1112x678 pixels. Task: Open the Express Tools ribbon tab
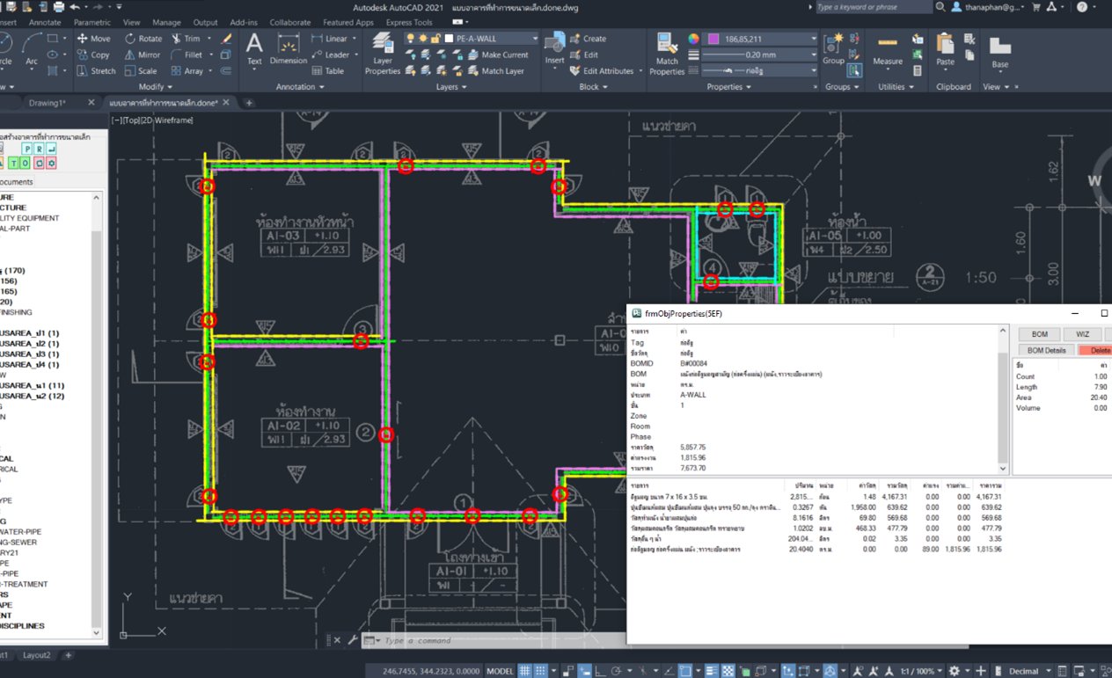(409, 22)
